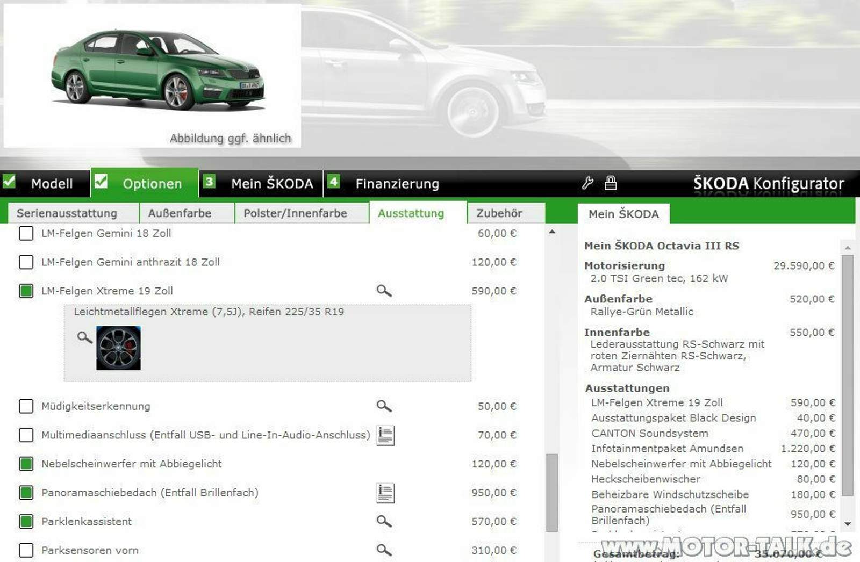Click 2.0 TSI Green tec, 162 kW

coord(660,278)
